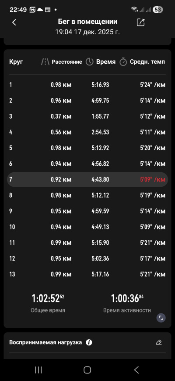Screen dimensions: 175x381
Task: Tap the back arrow in header
Action: coord(14,22)
